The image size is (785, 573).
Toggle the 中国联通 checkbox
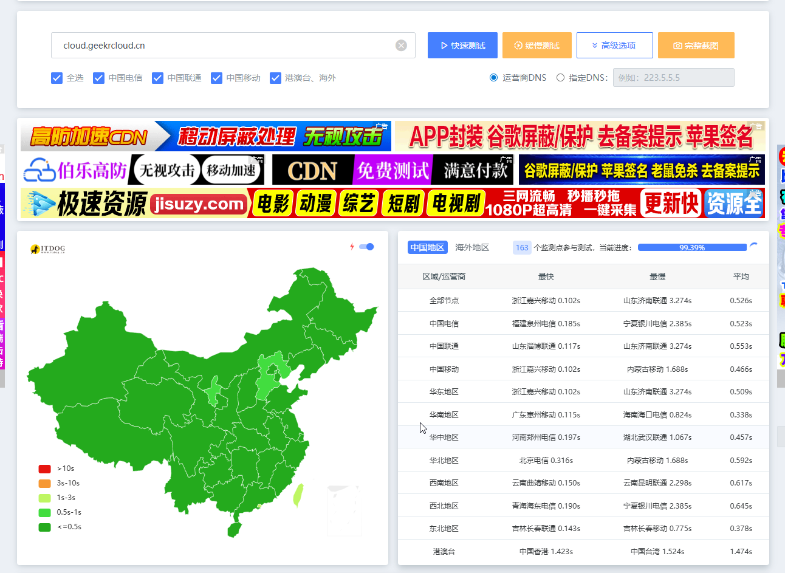click(158, 78)
